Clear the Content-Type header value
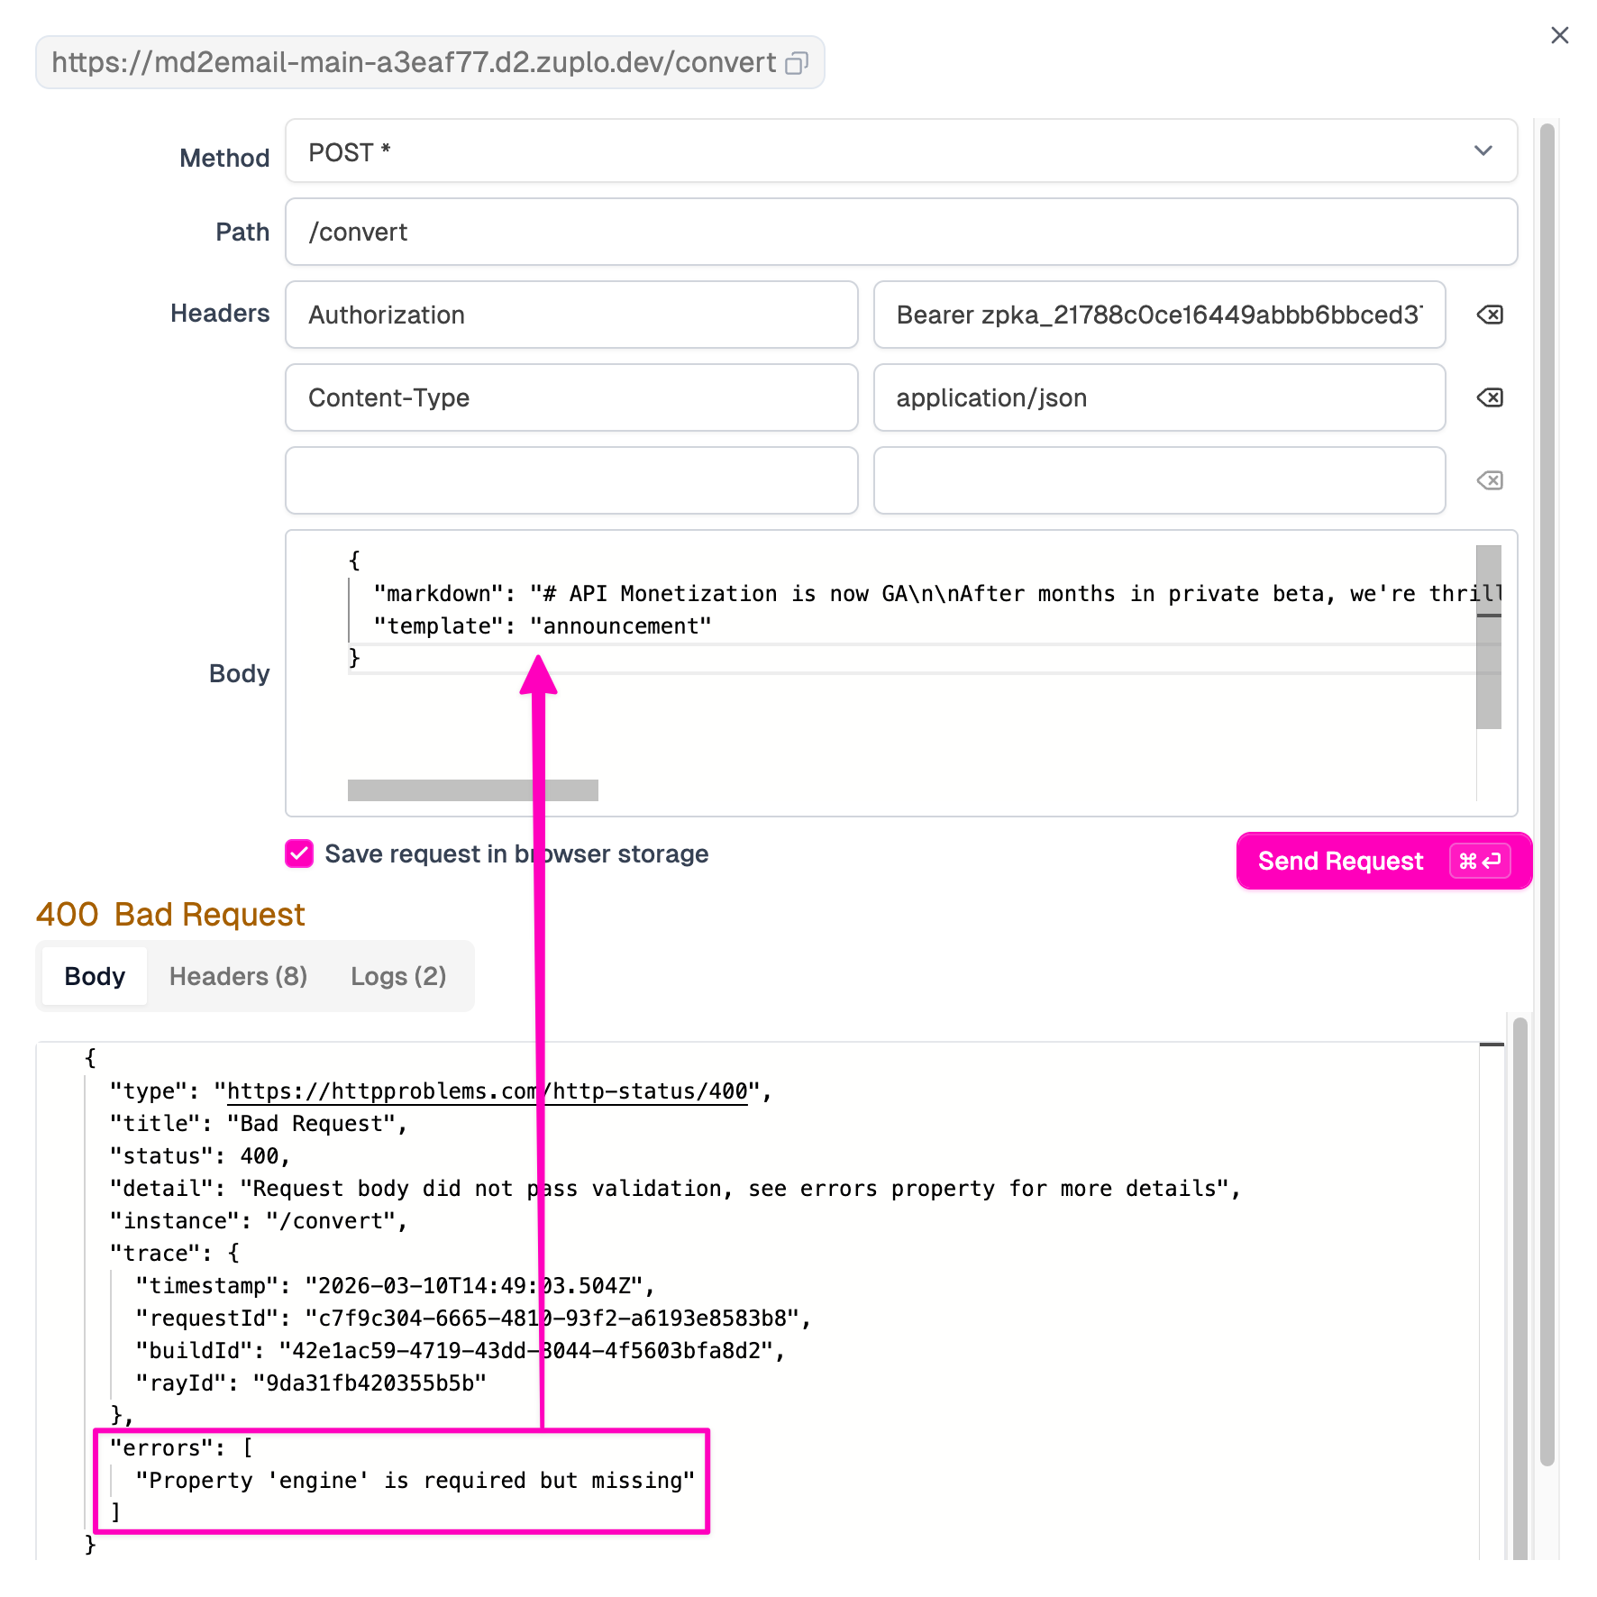Screen dimensions: 1597x1597 1489,397
